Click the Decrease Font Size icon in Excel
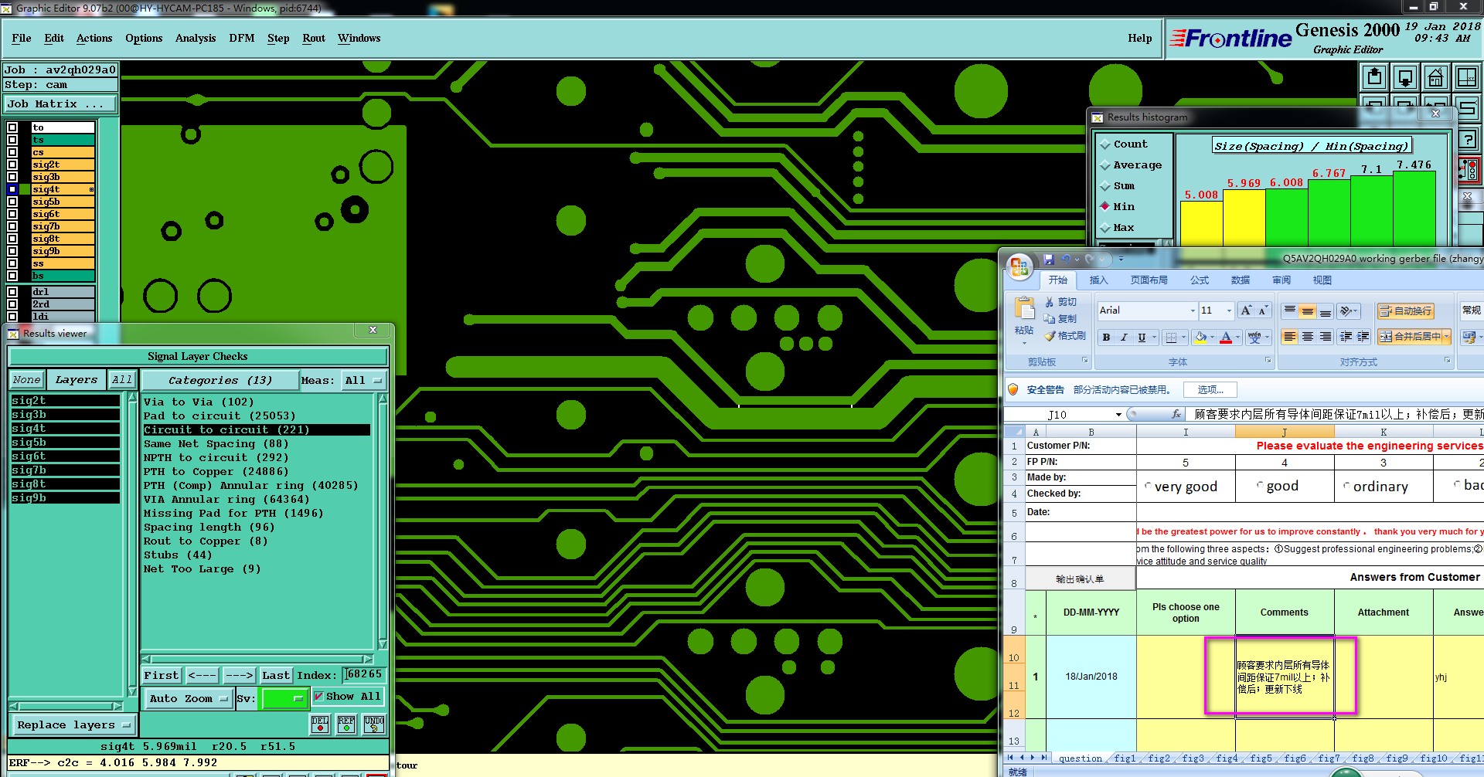The width and height of the screenshot is (1484, 777). coord(1263,310)
